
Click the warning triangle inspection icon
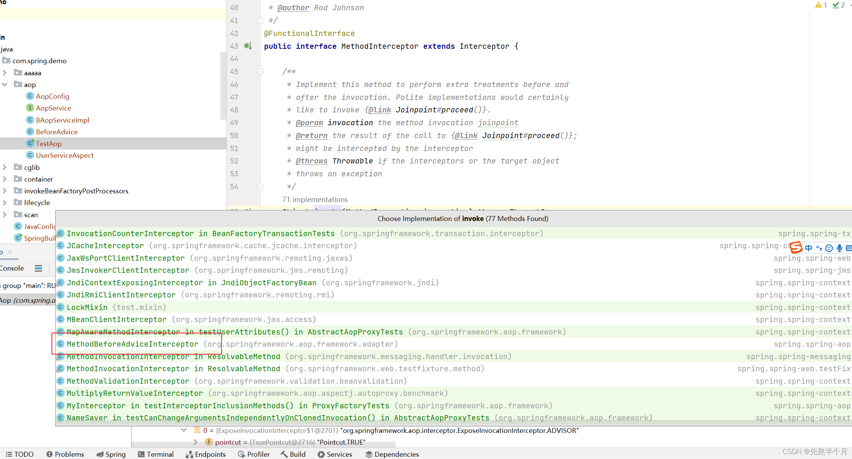(x=818, y=5)
